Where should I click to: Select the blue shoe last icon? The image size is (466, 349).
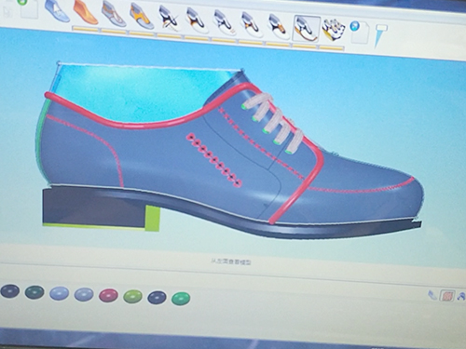[x=57, y=11]
